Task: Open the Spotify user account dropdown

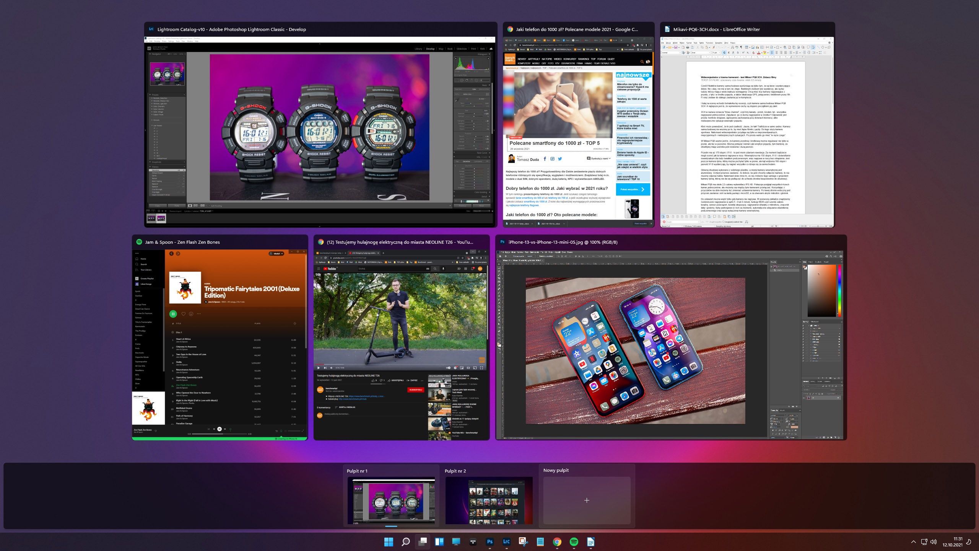Action: [276, 254]
